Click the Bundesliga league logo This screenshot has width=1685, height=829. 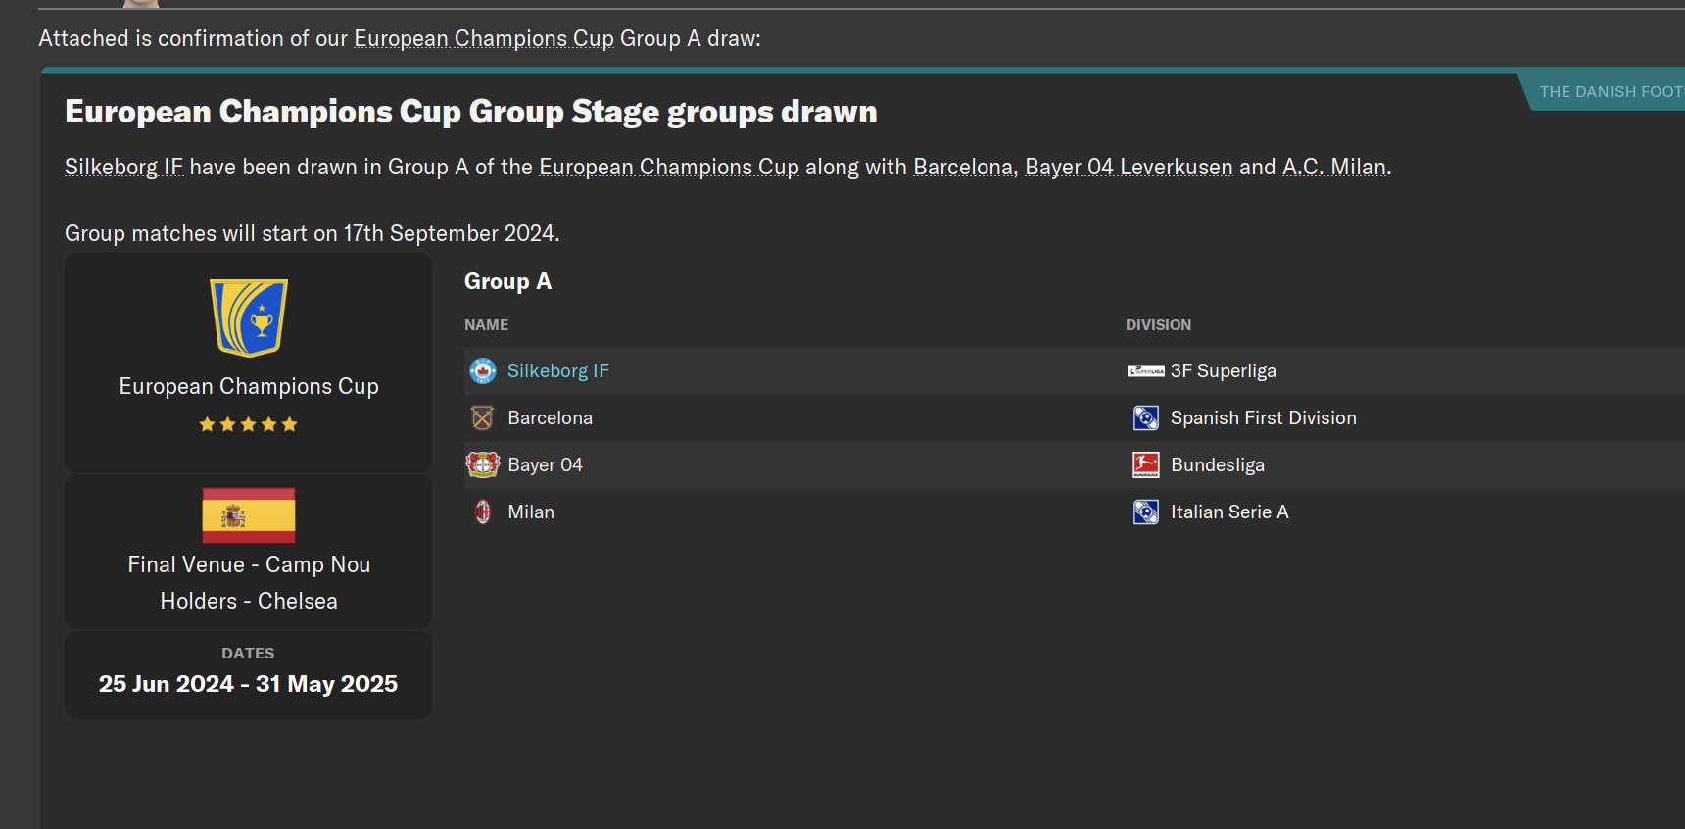click(x=1145, y=464)
